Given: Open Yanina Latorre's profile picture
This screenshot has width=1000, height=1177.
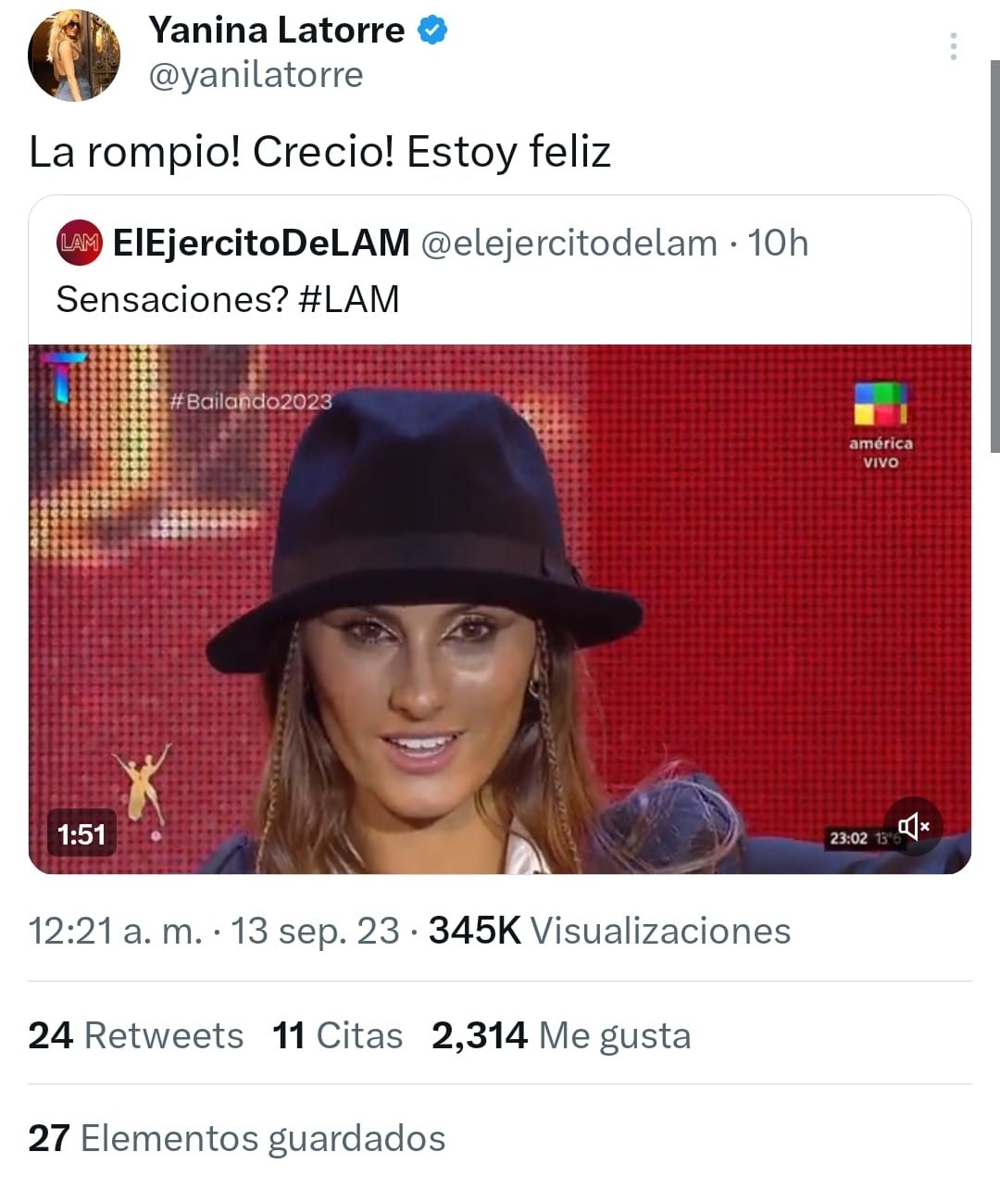Looking at the screenshot, I should [74, 56].
